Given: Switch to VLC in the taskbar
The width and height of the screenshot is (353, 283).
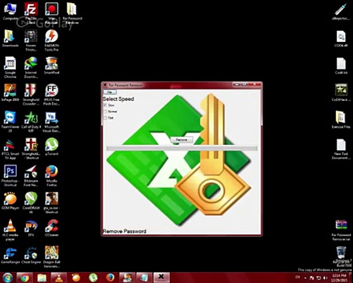Looking at the screenshot, I should 59,277.
